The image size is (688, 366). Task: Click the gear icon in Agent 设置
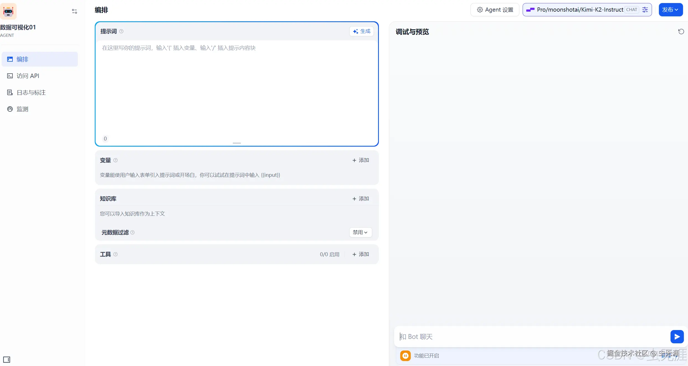coord(480,9)
